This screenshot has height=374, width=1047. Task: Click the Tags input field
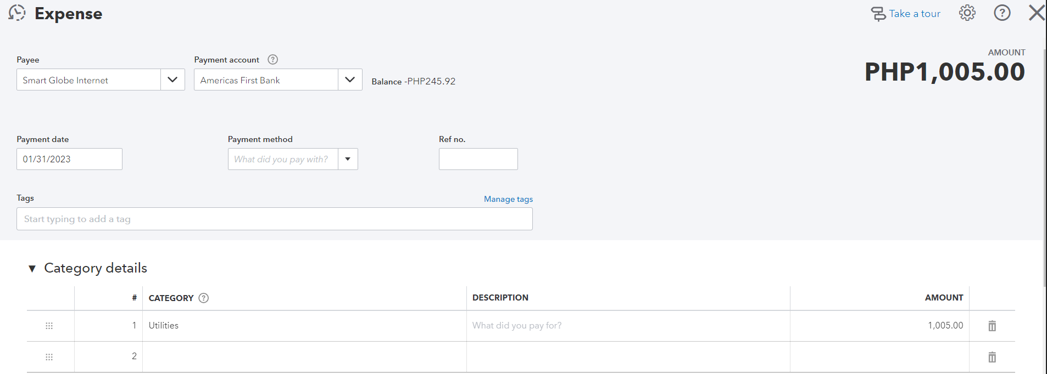274,219
